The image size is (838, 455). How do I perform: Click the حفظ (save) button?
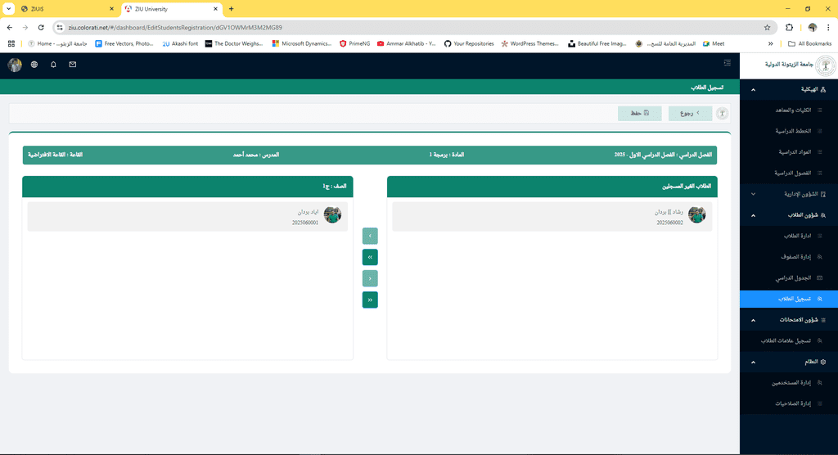[639, 114]
